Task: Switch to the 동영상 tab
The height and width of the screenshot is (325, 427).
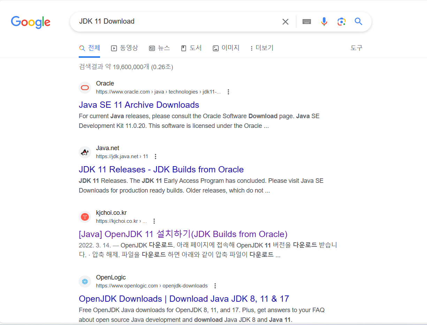Action: [x=124, y=48]
